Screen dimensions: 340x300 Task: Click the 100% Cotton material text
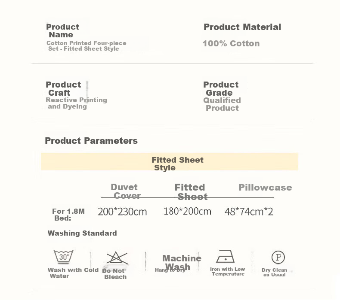coord(231,43)
